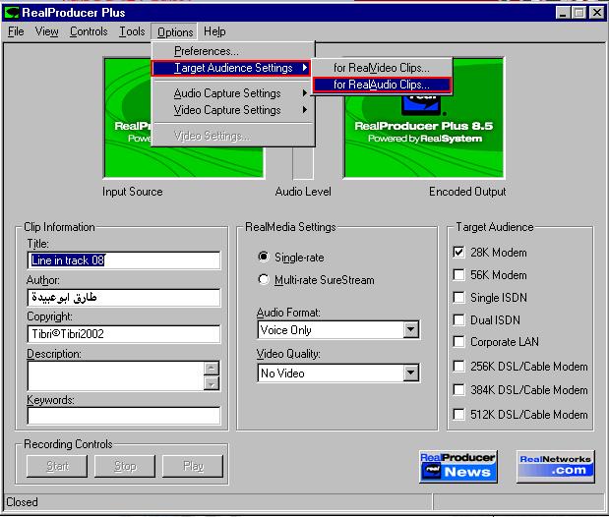Open the Audio Format dropdown
The image size is (609, 517).
click(410, 330)
